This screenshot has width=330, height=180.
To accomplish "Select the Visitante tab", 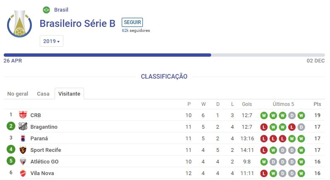I will (x=70, y=94).
